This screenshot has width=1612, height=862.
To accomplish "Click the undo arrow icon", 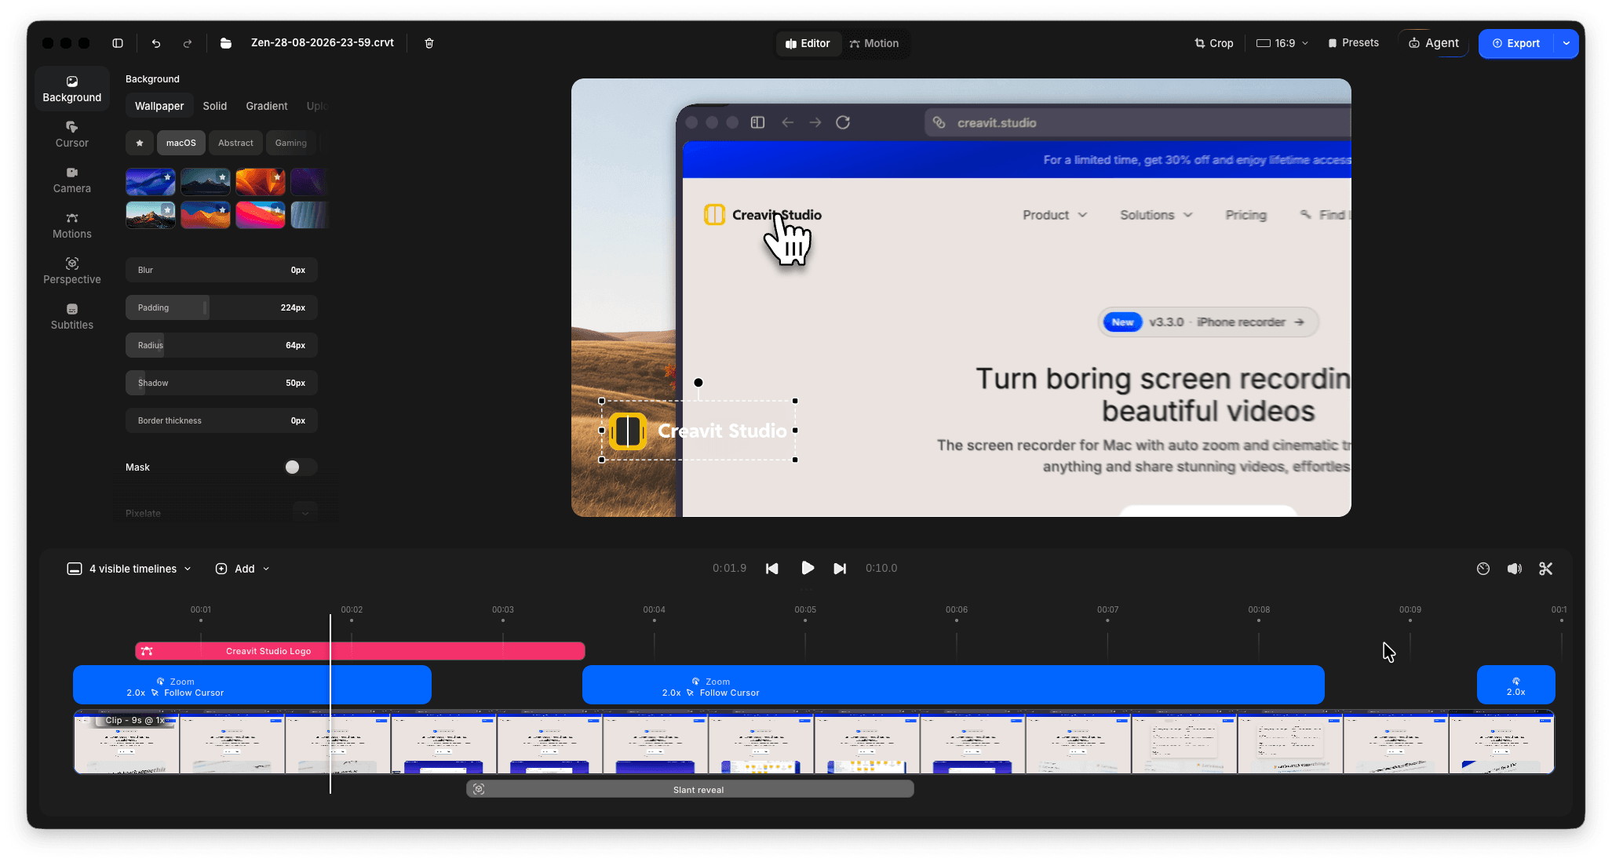I will point(156,43).
